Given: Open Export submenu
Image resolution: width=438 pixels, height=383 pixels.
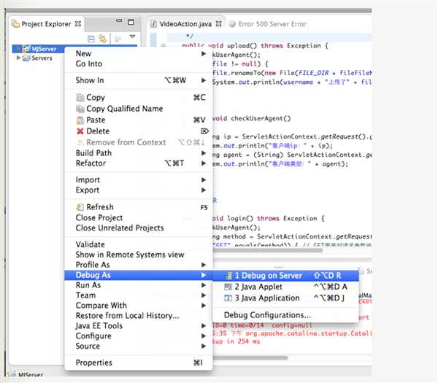Looking at the screenshot, I should coord(138,190).
